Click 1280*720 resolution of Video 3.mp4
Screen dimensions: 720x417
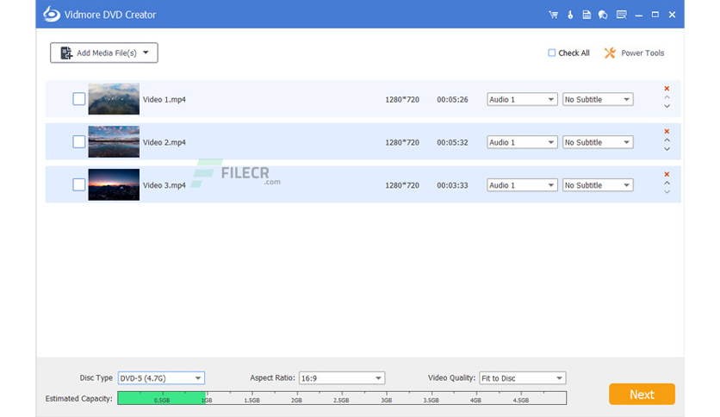402,185
